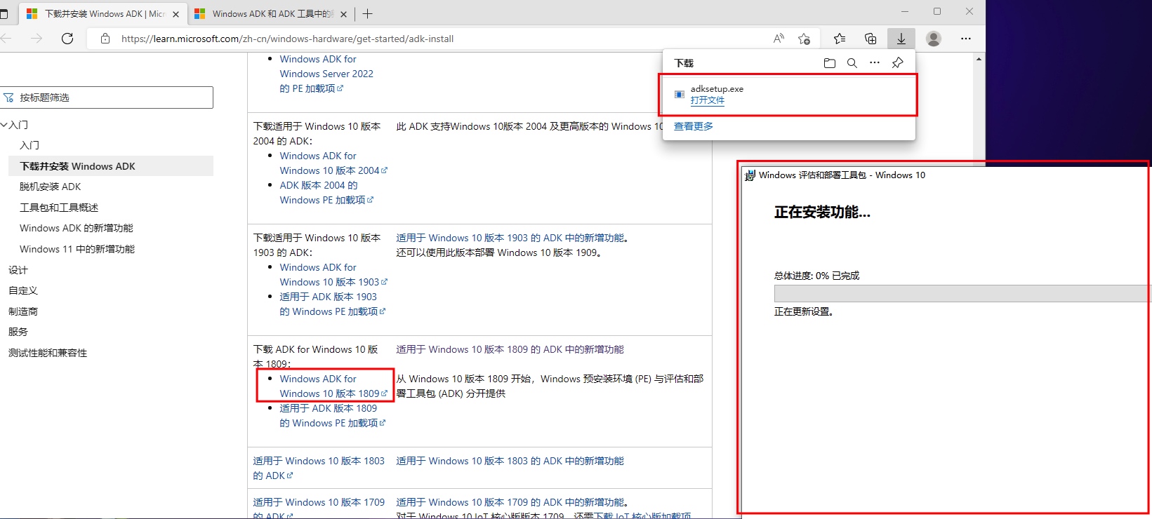Click the browser address bar URL

(x=287, y=39)
